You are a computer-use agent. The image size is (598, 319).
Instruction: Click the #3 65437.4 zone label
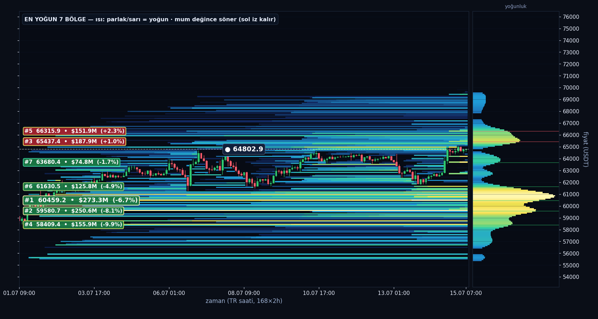(x=75, y=142)
